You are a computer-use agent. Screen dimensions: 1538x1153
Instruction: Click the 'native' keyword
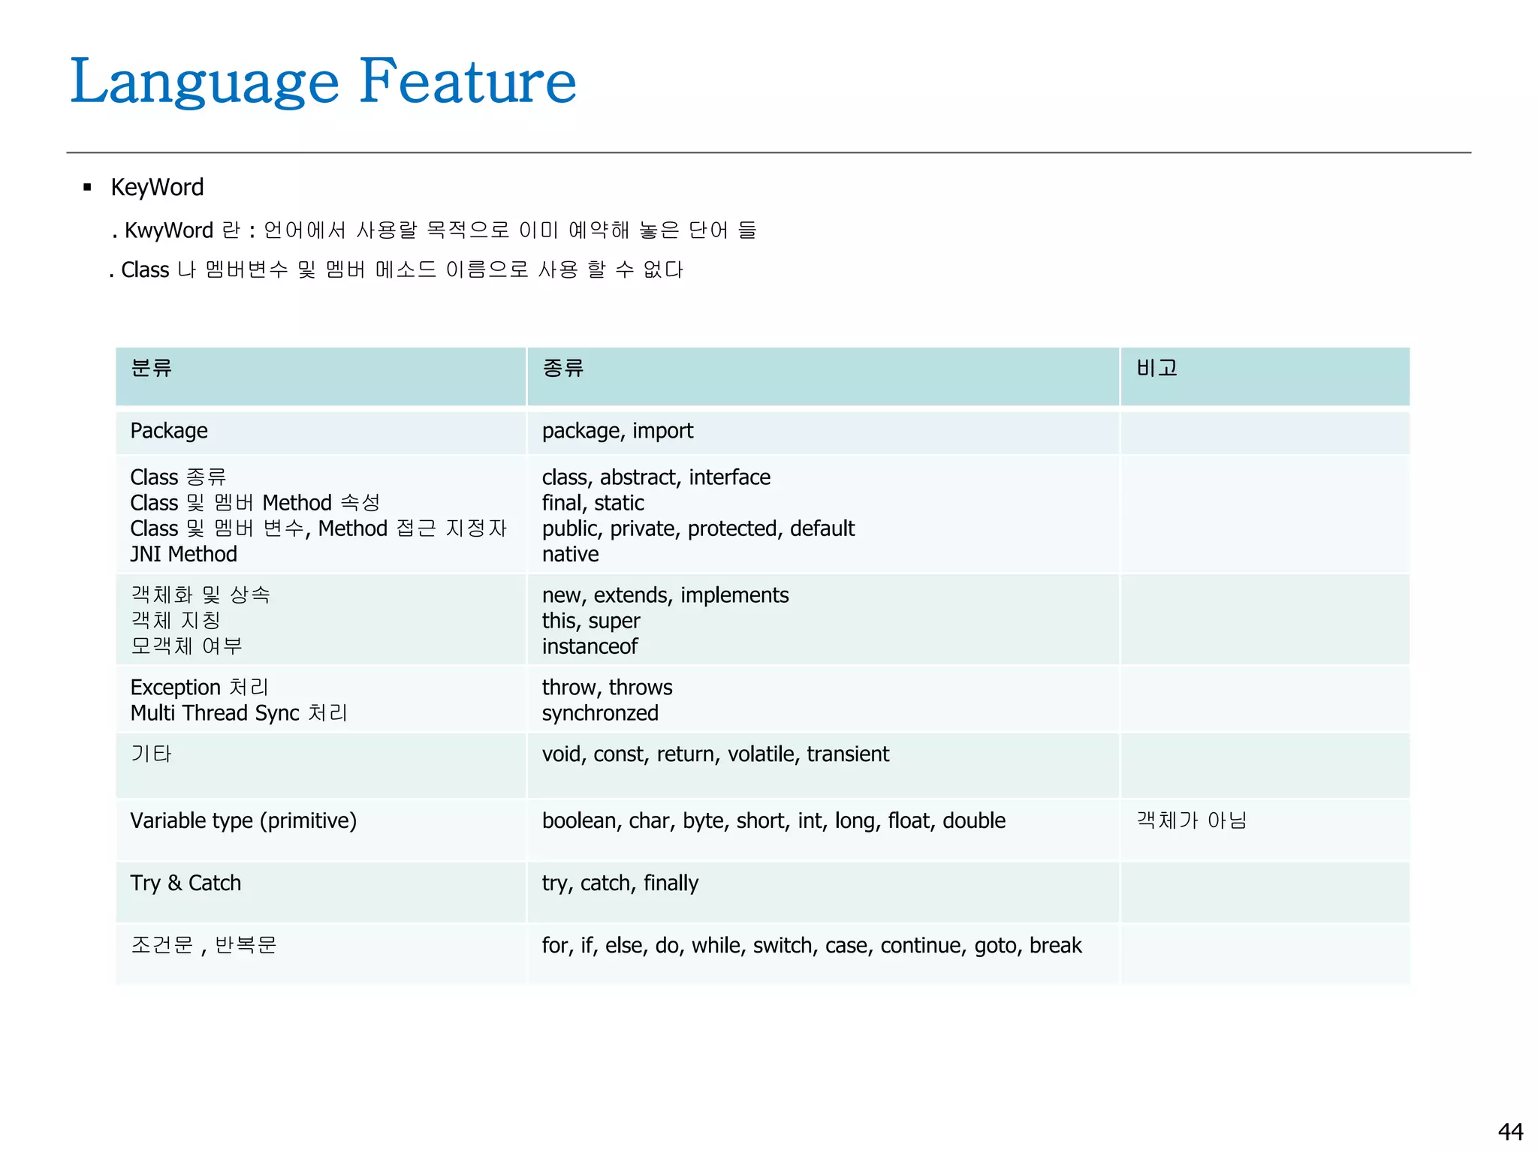(571, 554)
